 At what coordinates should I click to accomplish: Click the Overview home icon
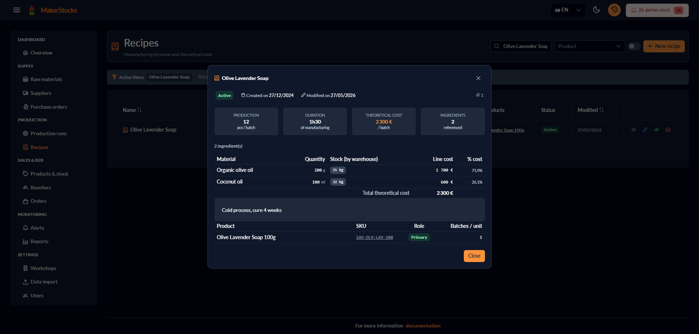tap(25, 53)
